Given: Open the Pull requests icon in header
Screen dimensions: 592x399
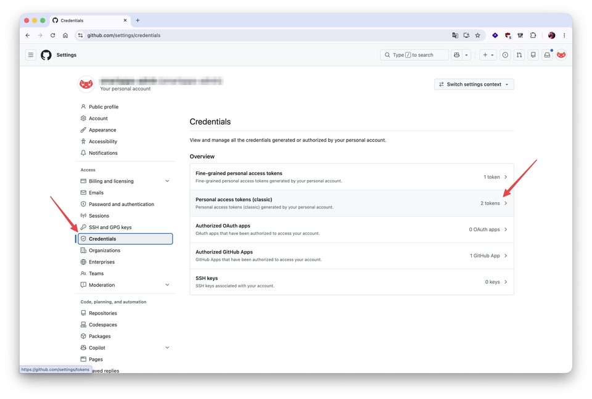Looking at the screenshot, I should (519, 55).
